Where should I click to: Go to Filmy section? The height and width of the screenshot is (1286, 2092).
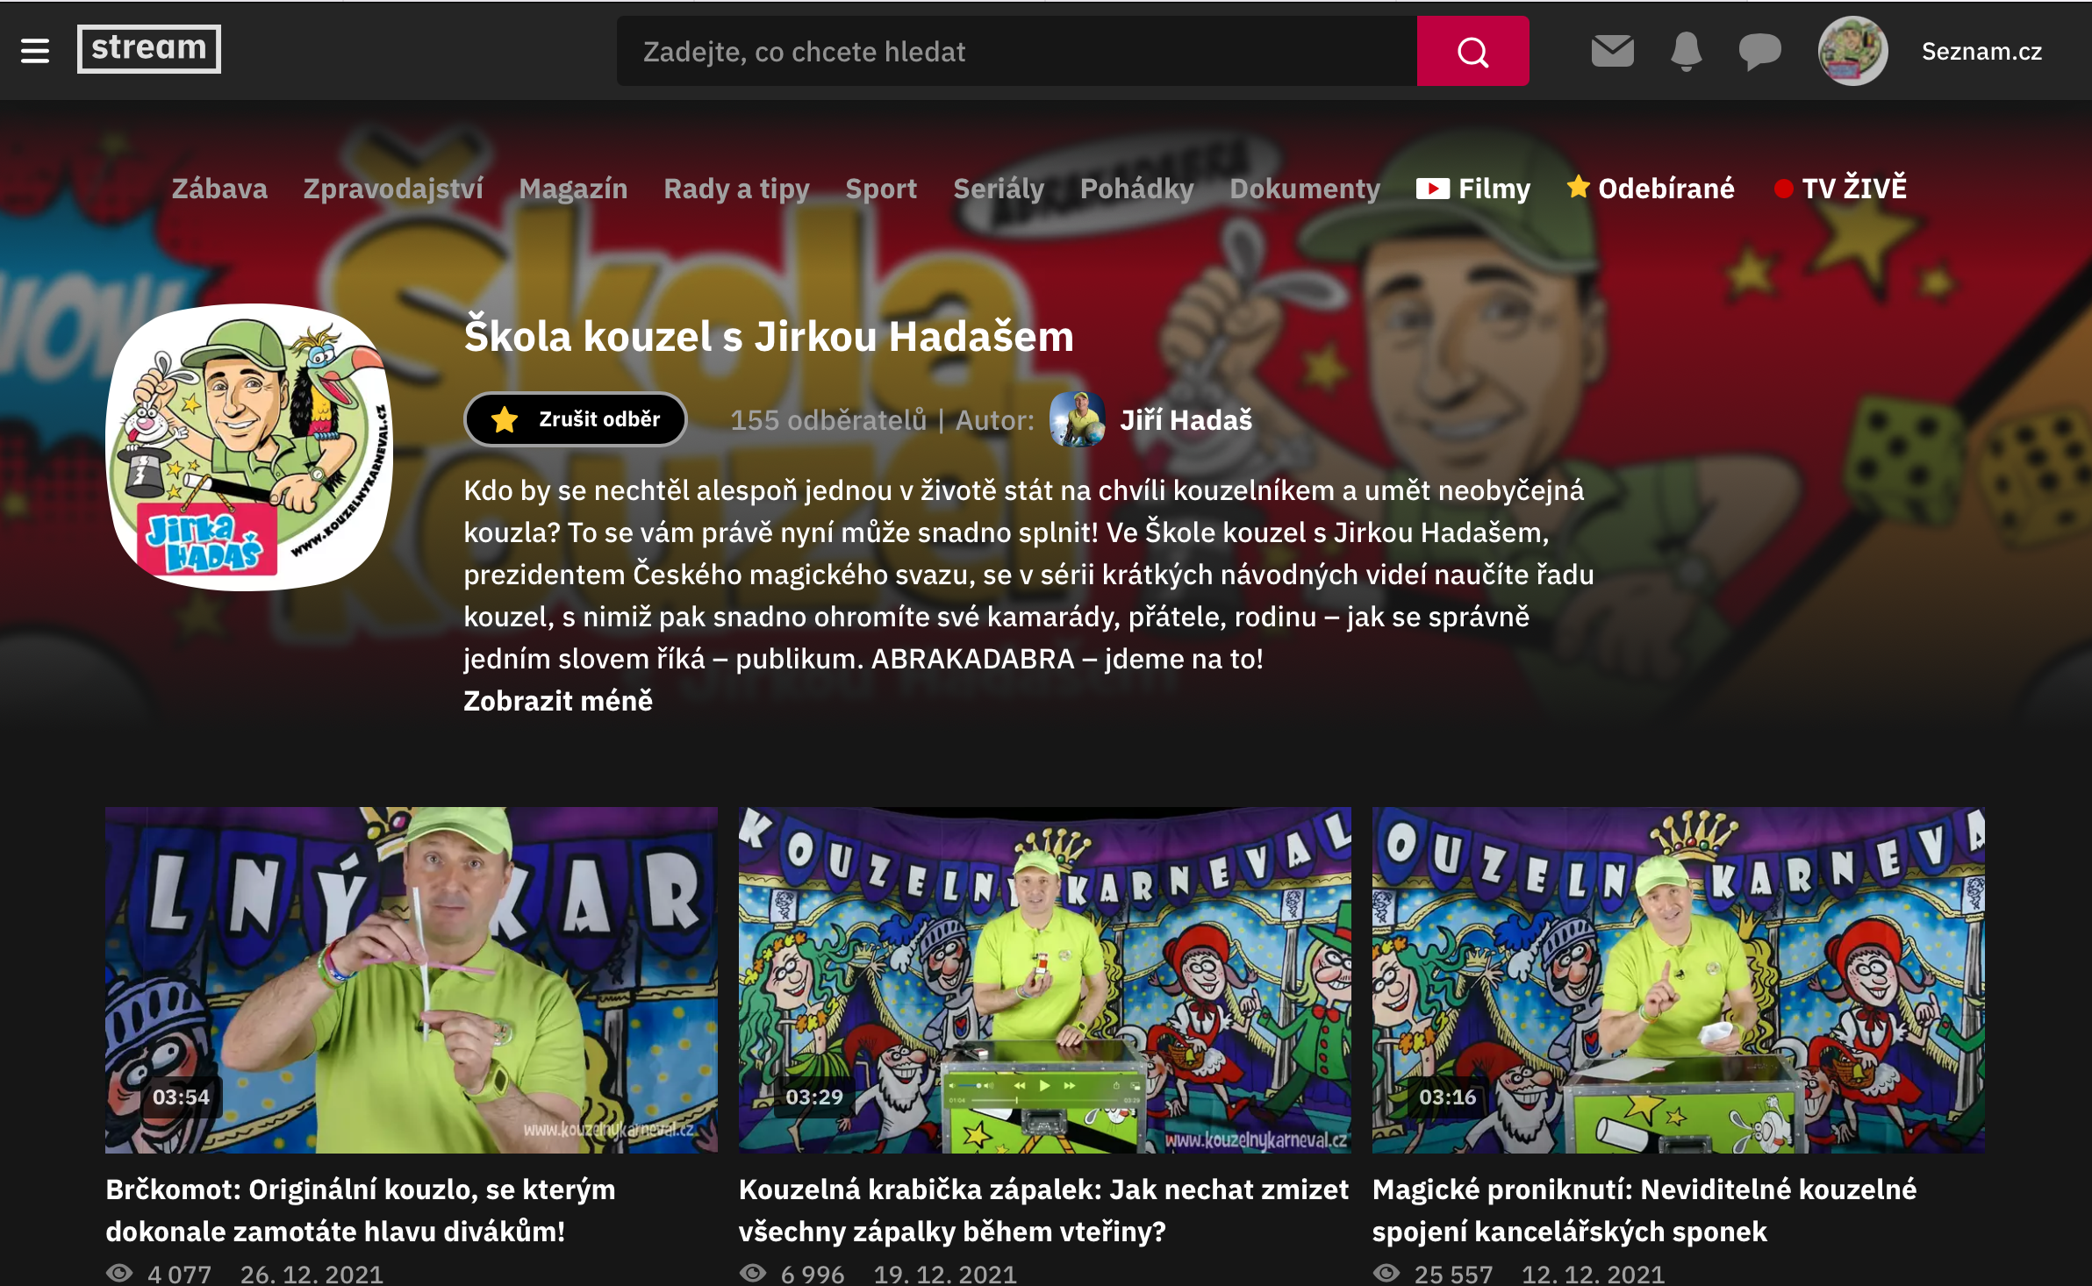[1473, 189]
